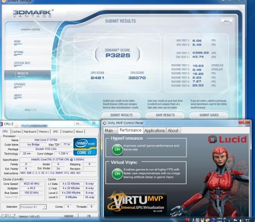Switch to Mainboard tab in CPU-Z
This screenshot has width=255, height=222.
(30, 132)
